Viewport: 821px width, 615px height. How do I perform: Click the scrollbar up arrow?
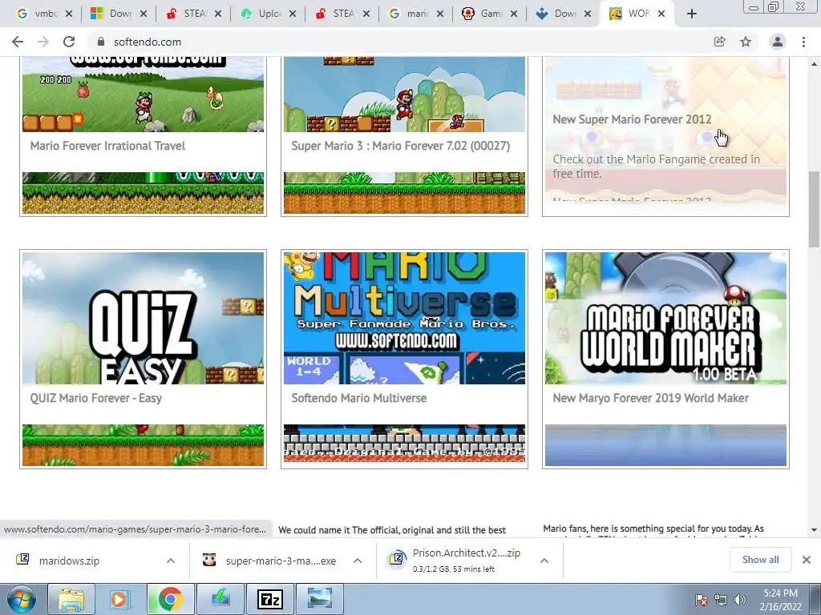point(814,64)
